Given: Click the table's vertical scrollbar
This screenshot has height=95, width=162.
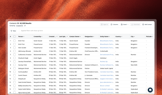Looking at the screenshot, I should pos(154,44).
